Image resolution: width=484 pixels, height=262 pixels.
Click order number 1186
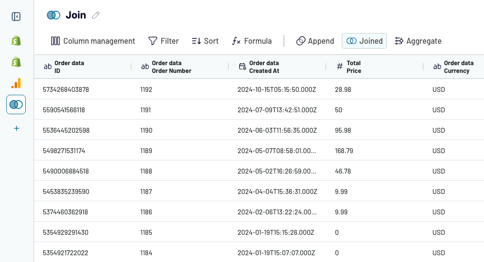pyautogui.click(x=146, y=212)
